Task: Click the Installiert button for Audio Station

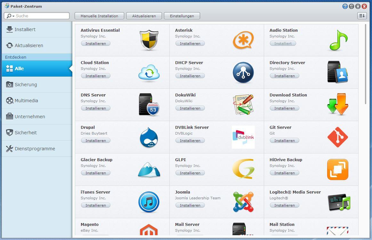Action: [283, 44]
